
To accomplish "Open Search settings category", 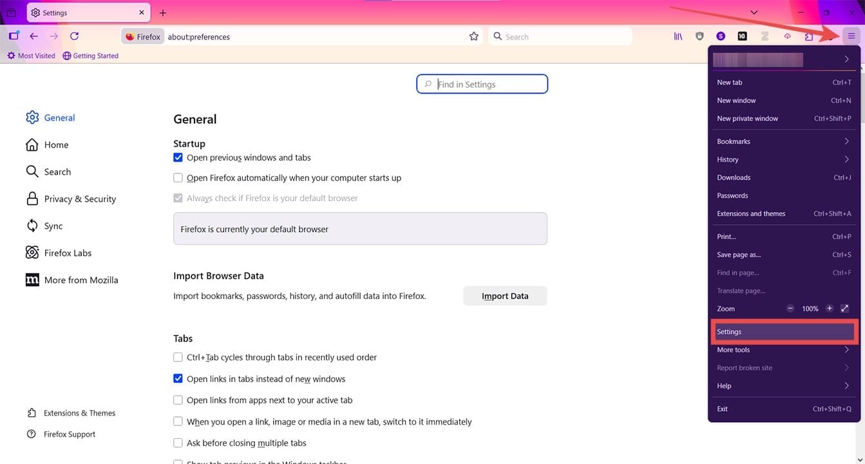I will pos(48,172).
